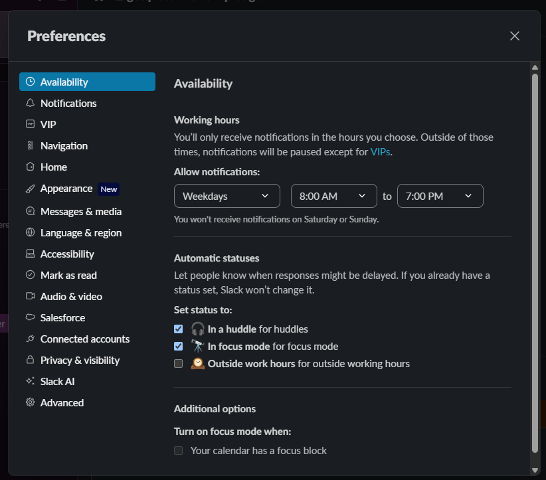Click the Connected accounts plug icon
Viewport: 546px width, 480px height.
31,339
